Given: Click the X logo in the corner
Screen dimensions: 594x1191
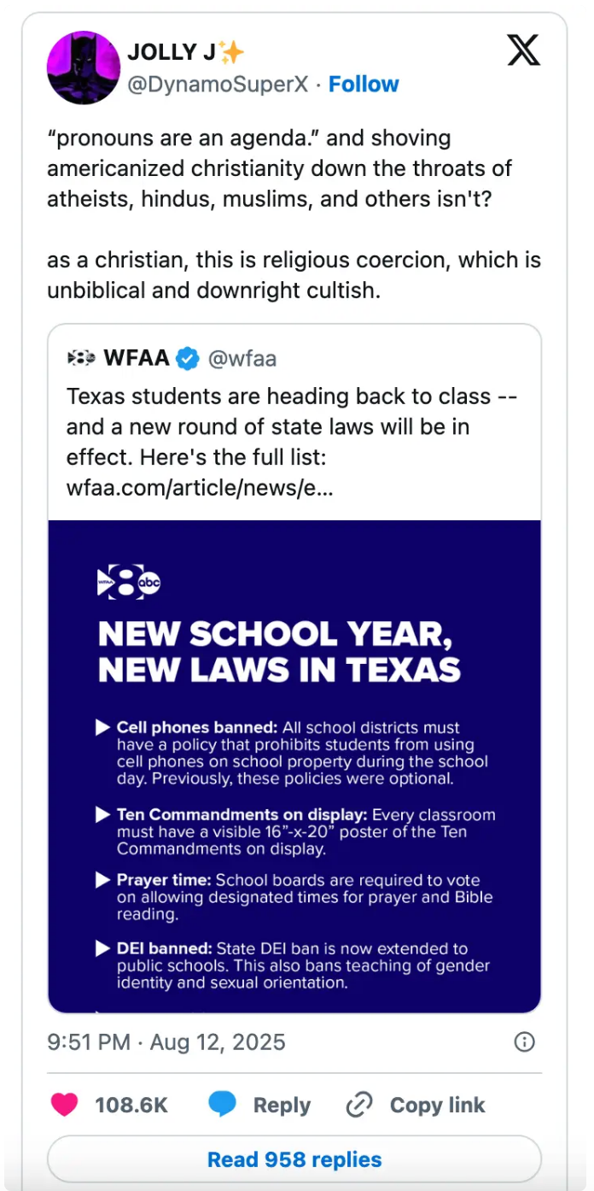Looking at the screenshot, I should [x=523, y=51].
